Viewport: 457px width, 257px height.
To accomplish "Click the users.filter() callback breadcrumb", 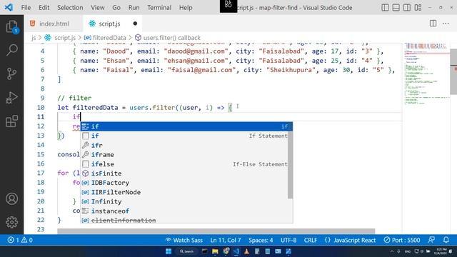I will (168, 38).
